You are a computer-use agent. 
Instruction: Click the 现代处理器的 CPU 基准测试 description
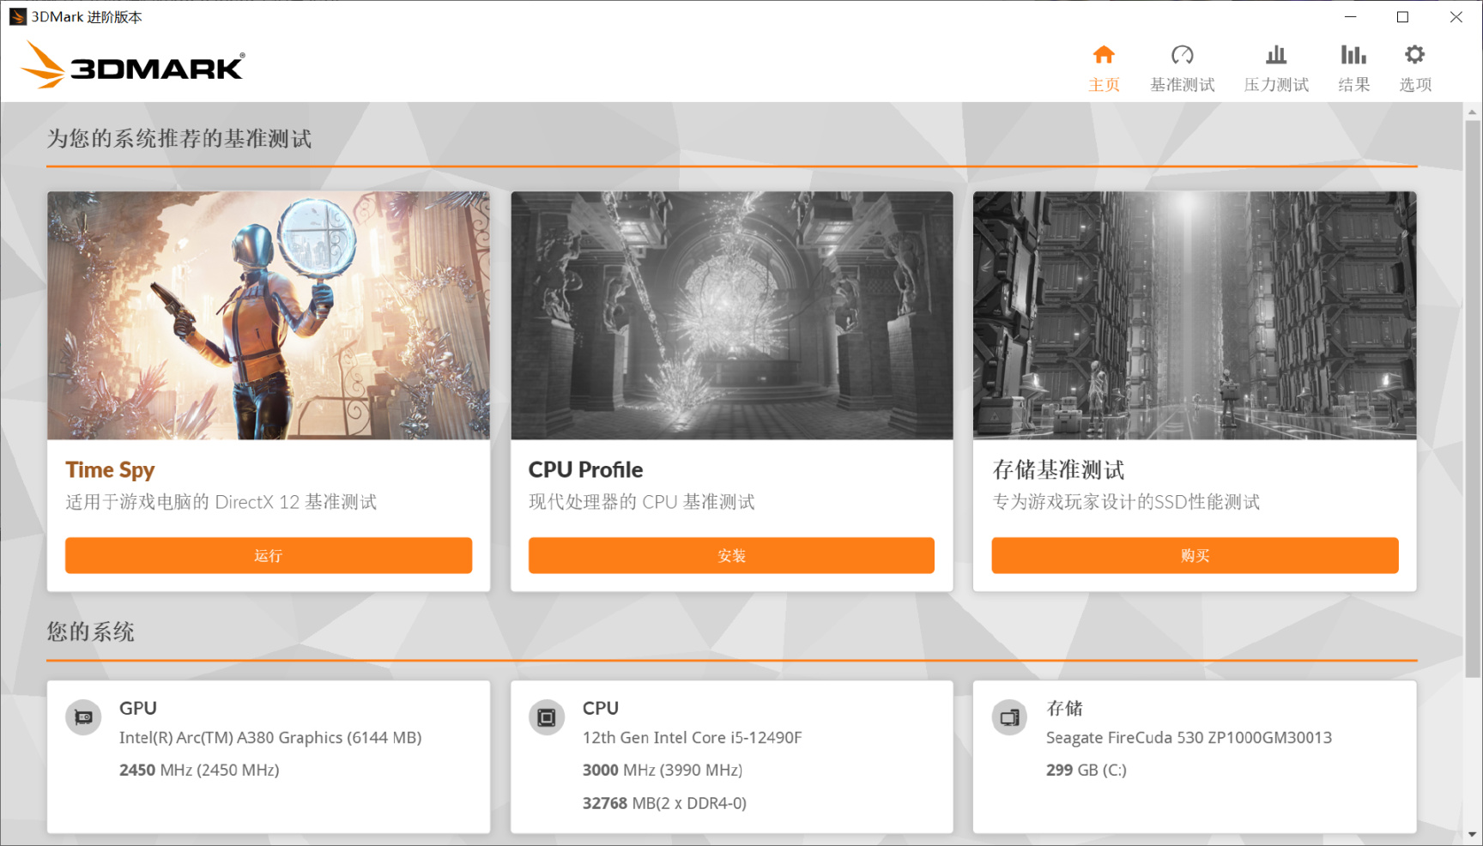(642, 502)
